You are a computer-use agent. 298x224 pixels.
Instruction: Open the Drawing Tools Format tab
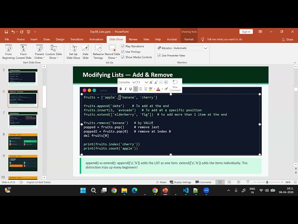click(189, 39)
